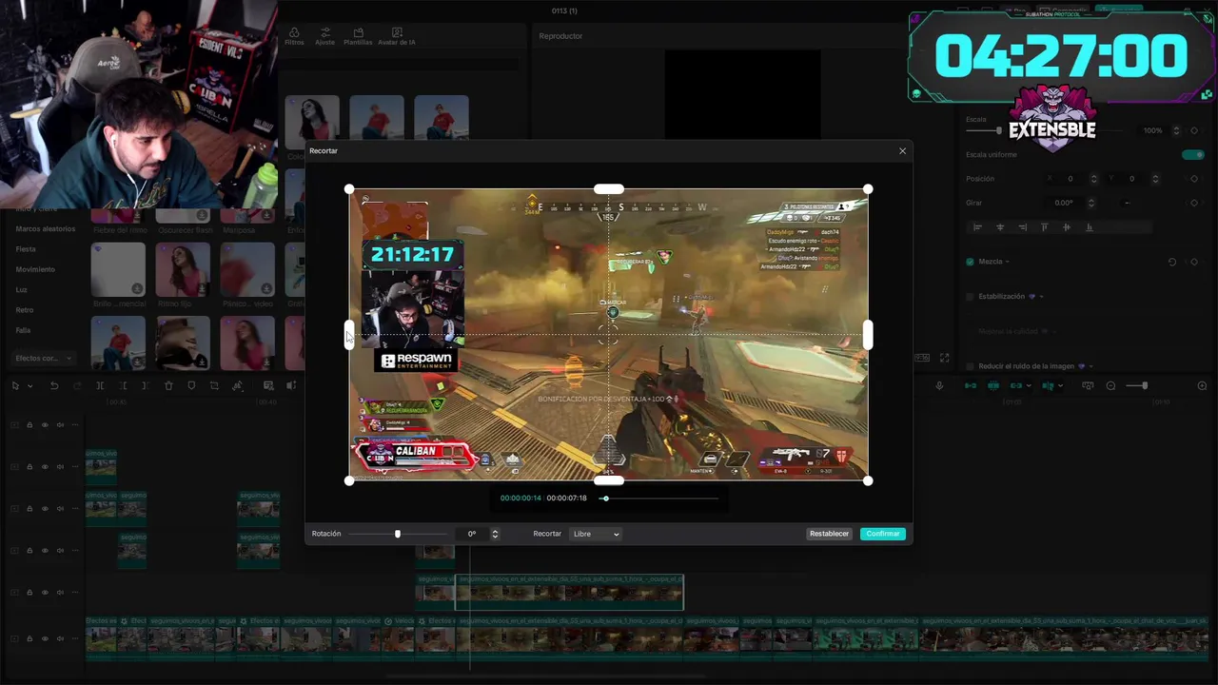Step the Rotación angle value

pyautogui.click(x=495, y=534)
